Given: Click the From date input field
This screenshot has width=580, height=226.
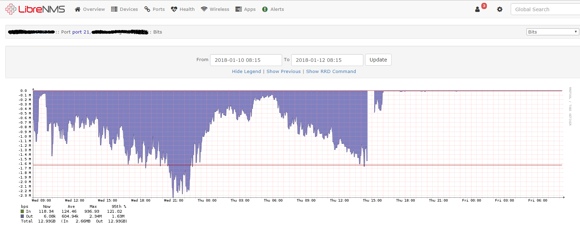Looking at the screenshot, I should click(246, 60).
